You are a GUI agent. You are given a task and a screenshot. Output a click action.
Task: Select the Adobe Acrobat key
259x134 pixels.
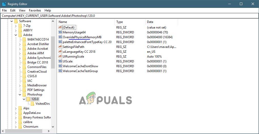coord(37,49)
